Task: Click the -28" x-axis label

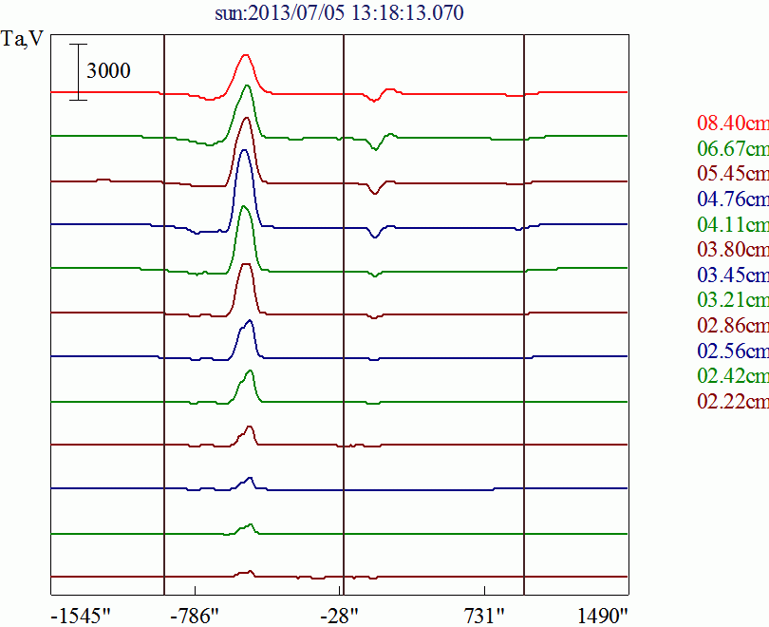Action: [339, 616]
